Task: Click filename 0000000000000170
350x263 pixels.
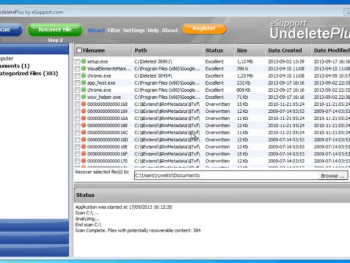Action: point(107,161)
